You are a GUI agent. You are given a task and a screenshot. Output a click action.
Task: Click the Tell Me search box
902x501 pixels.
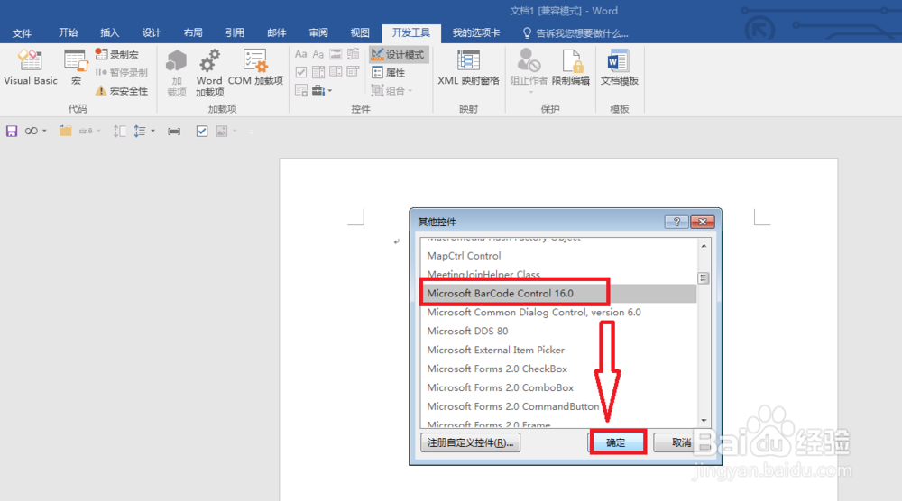point(575,33)
